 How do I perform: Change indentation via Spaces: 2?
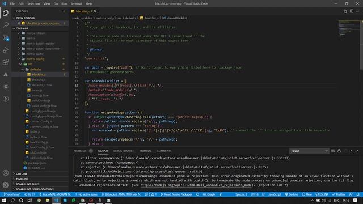pyautogui.click(x=241, y=194)
